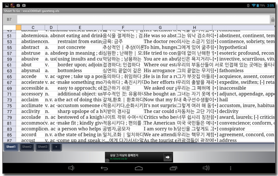Switch to the Sheet2 tab
278x176 pixels.
27,147
